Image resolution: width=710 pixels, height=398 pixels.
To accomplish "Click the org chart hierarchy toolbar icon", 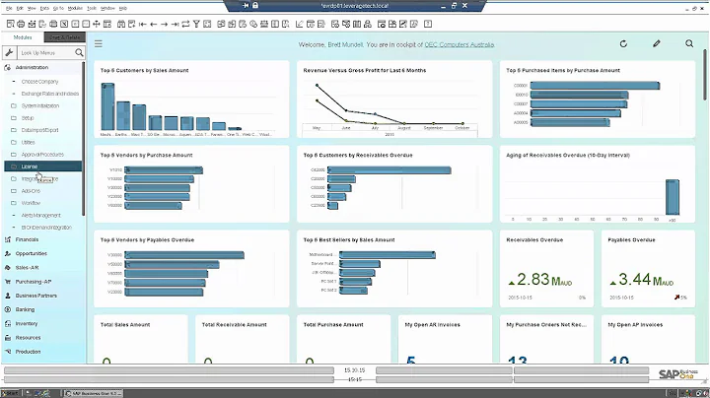I will pyautogui.click(x=368, y=24).
